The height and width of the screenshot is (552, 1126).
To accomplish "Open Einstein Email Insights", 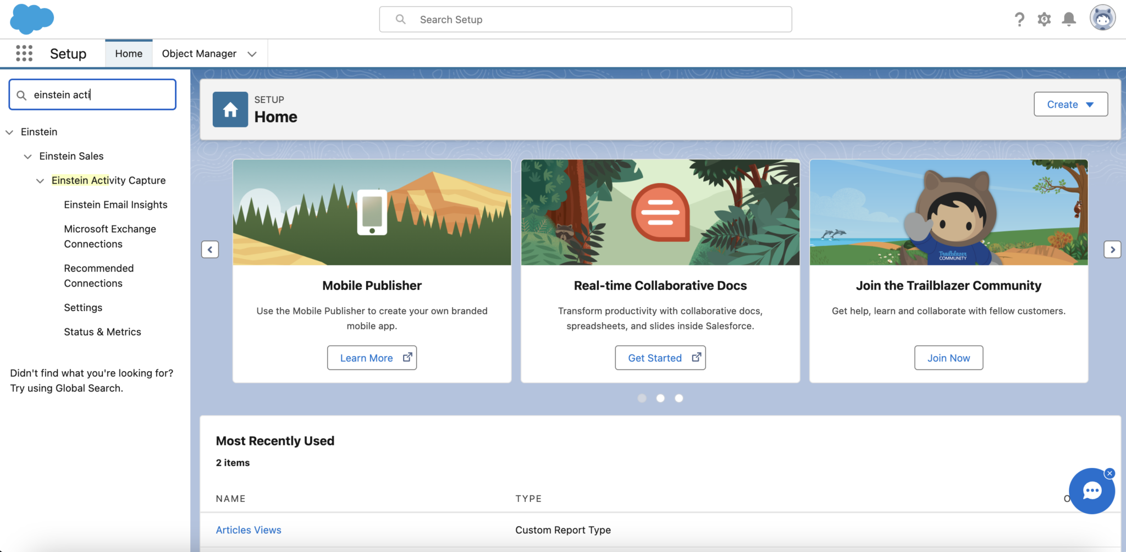I will pyautogui.click(x=115, y=205).
